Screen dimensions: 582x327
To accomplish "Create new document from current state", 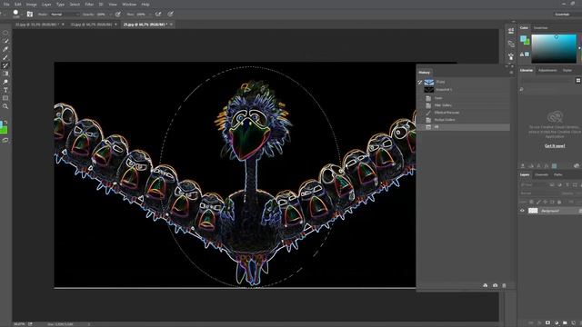I will [x=485, y=285].
